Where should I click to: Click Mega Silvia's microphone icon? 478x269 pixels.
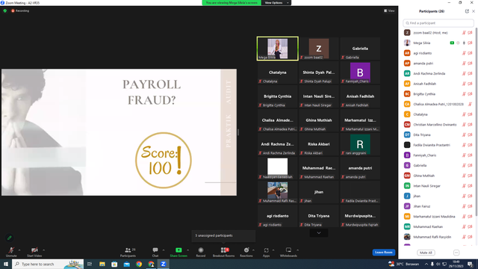pos(464,43)
